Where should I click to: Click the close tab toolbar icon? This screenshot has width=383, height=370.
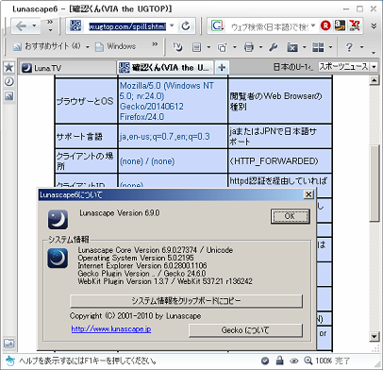click(x=292, y=47)
